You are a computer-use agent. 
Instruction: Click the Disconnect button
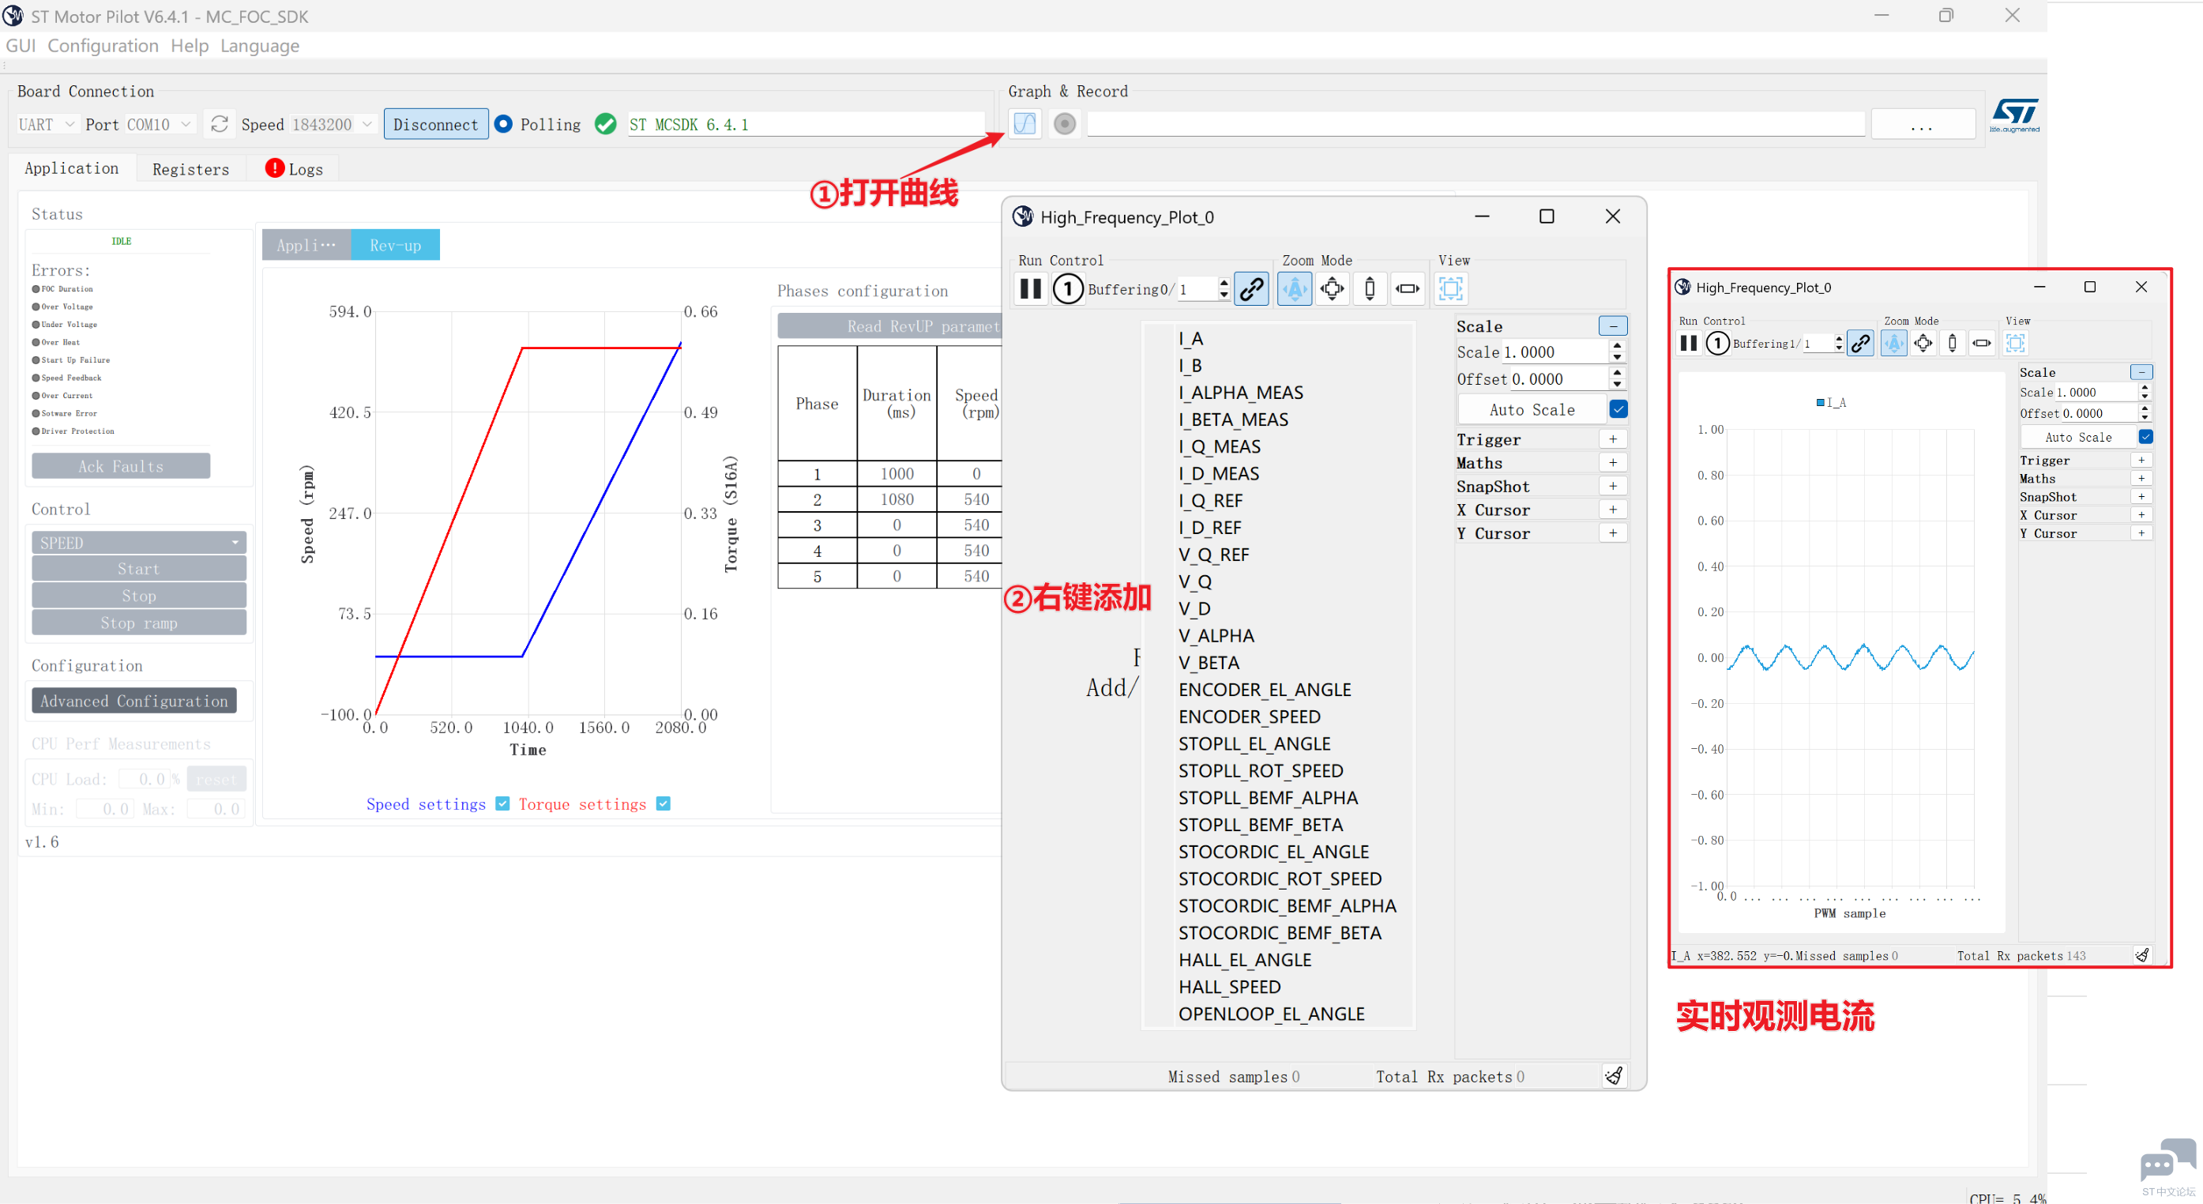point(436,124)
